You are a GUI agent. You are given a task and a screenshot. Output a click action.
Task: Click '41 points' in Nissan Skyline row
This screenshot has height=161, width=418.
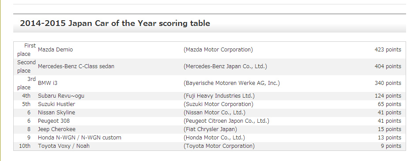coord(389,113)
